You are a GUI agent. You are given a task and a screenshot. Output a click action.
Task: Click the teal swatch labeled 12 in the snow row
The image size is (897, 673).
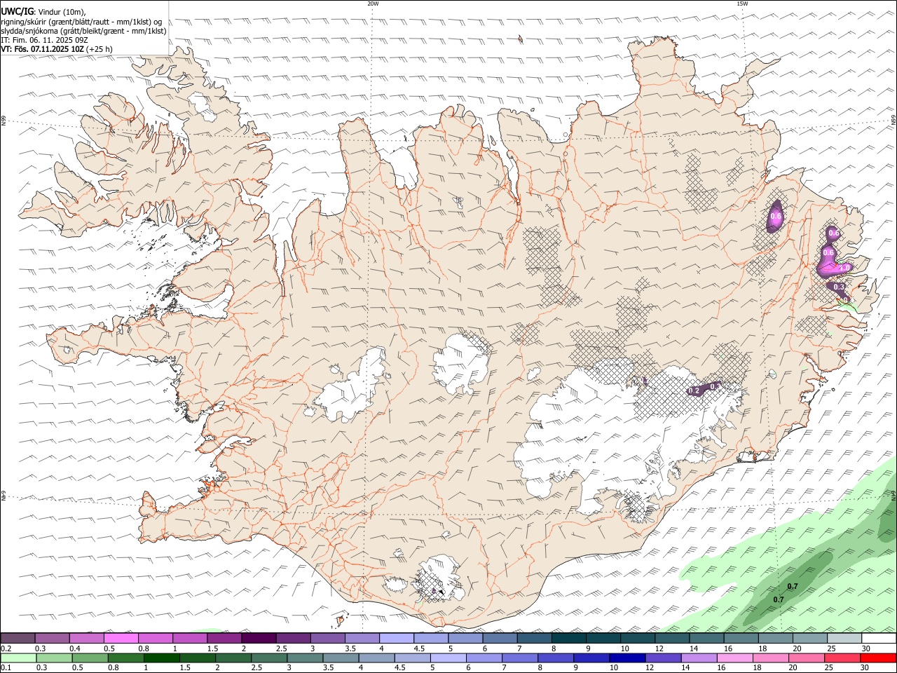pyautogui.click(x=672, y=638)
